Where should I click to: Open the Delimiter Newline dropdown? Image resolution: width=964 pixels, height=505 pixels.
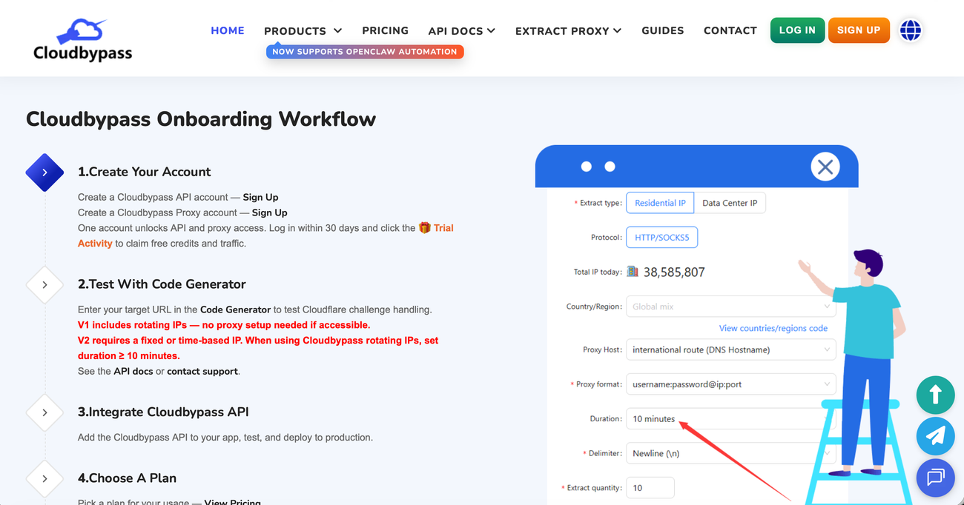731,453
